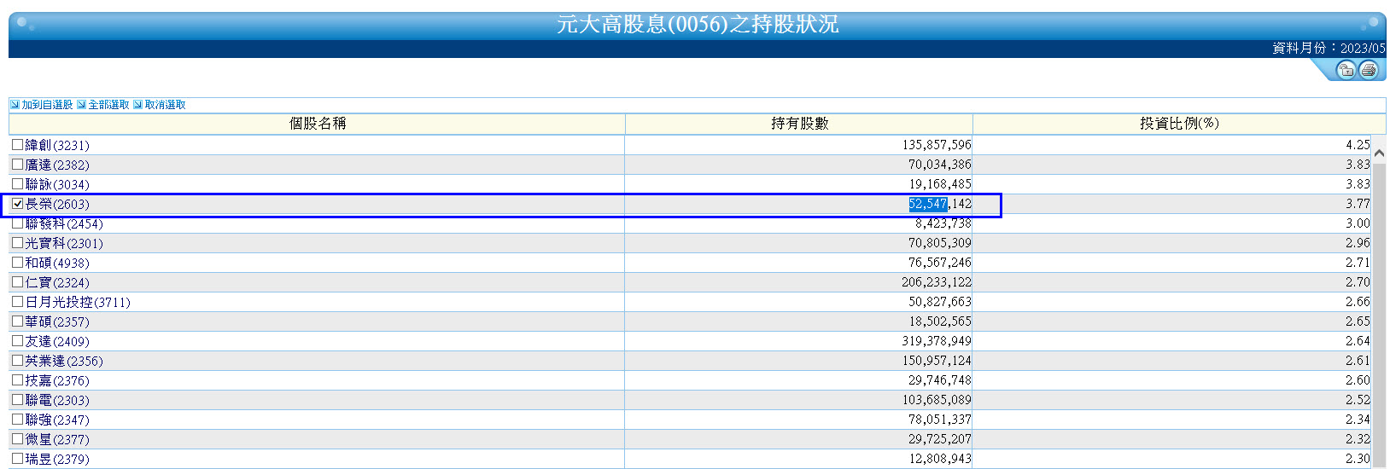Uncheck the 長榮(2603) checkbox
Image resolution: width=1390 pixels, height=469 pixels.
tap(17, 204)
